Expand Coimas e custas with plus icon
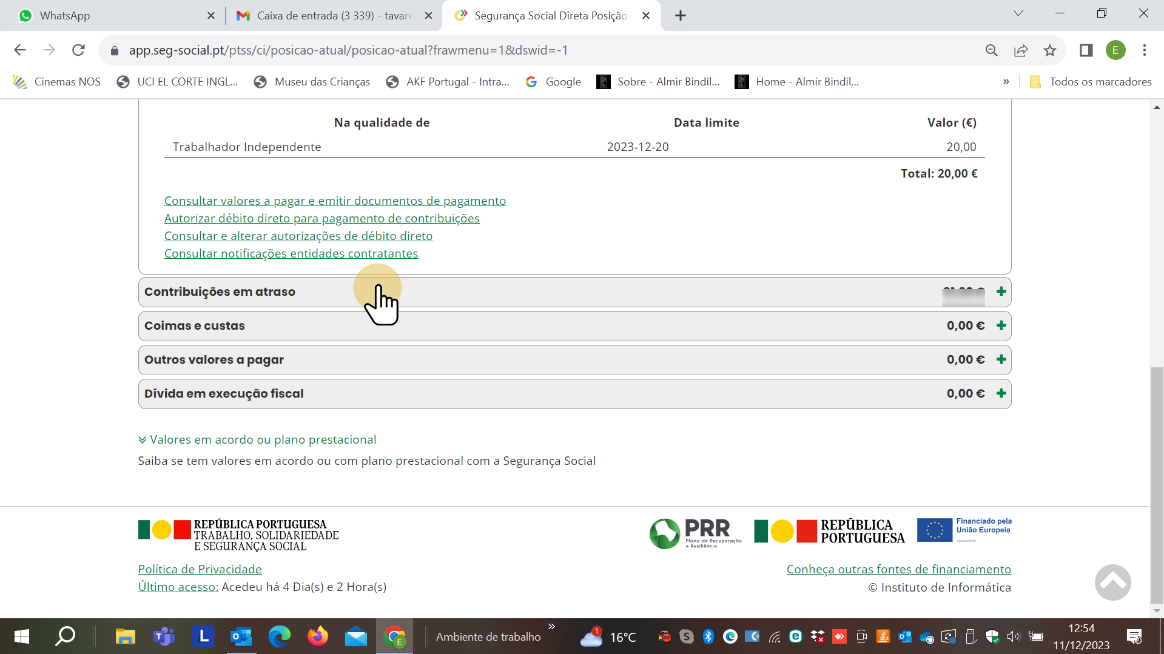1164x654 pixels. click(1001, 325)
